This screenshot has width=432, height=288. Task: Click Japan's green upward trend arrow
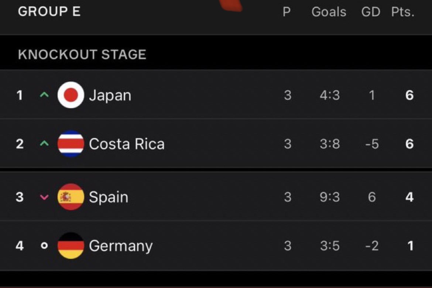[x=44, y=95]
